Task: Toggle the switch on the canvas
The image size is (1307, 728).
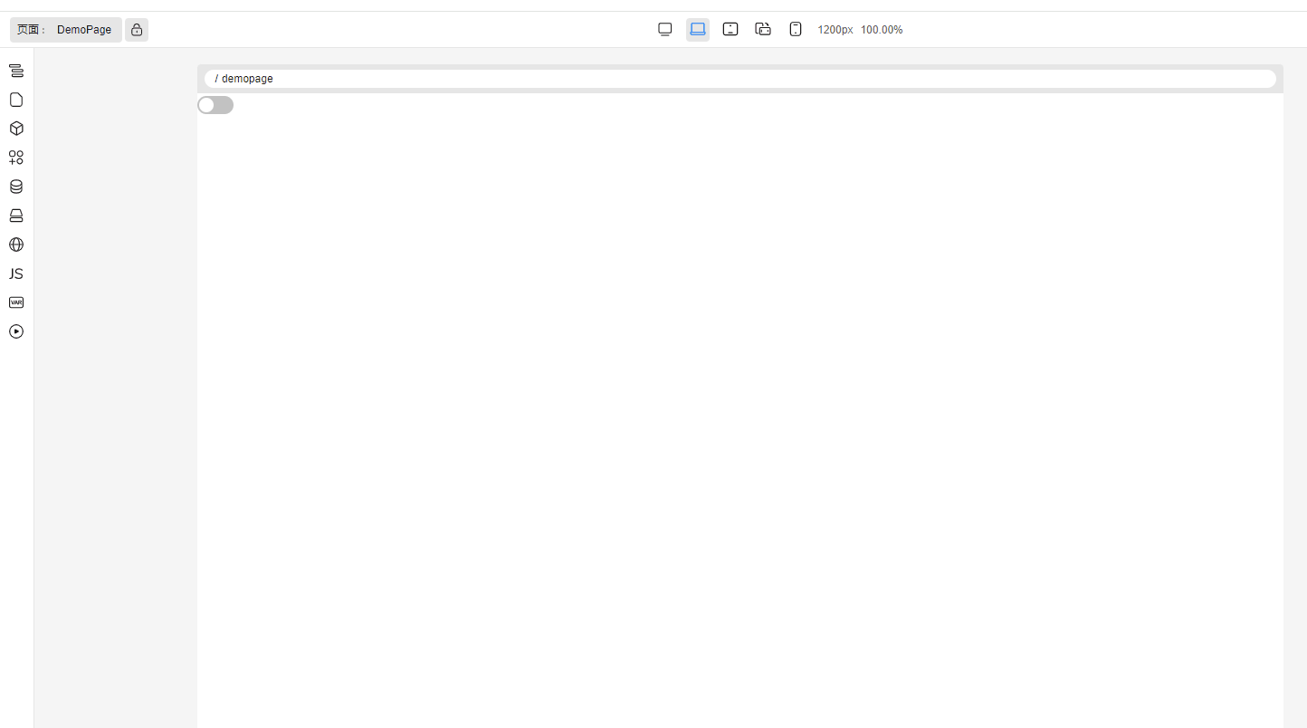Action: [x=215, y=105]
